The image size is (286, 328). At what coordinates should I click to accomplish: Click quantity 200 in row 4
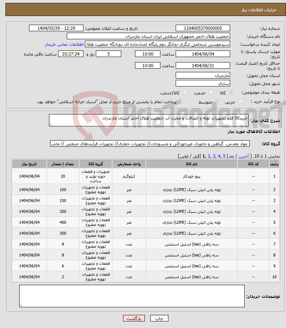point(63,211)
